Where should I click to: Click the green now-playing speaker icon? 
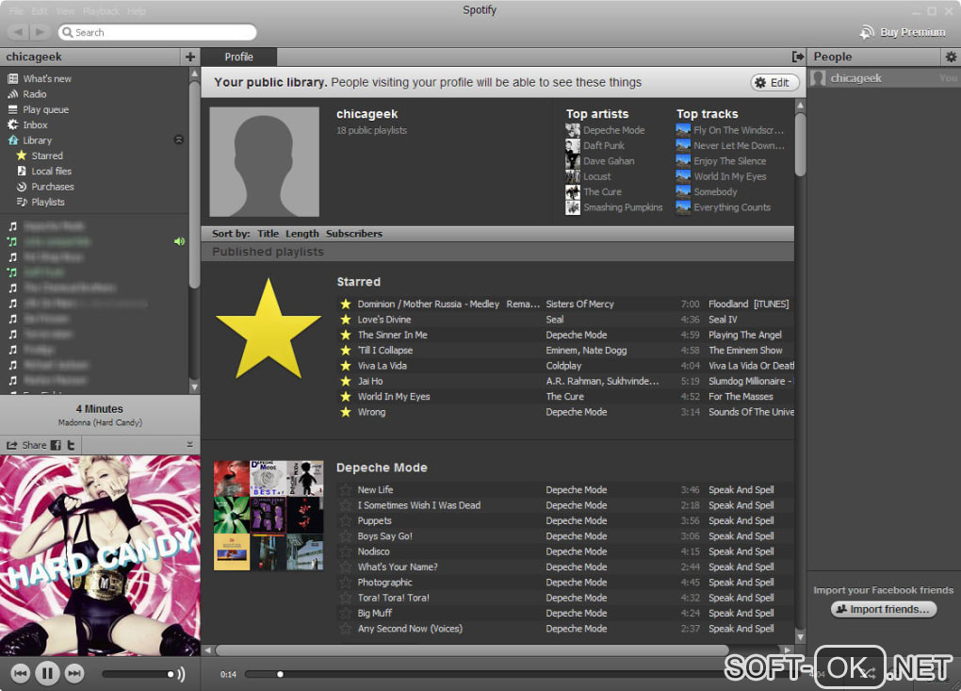click(x=179, y=241)
